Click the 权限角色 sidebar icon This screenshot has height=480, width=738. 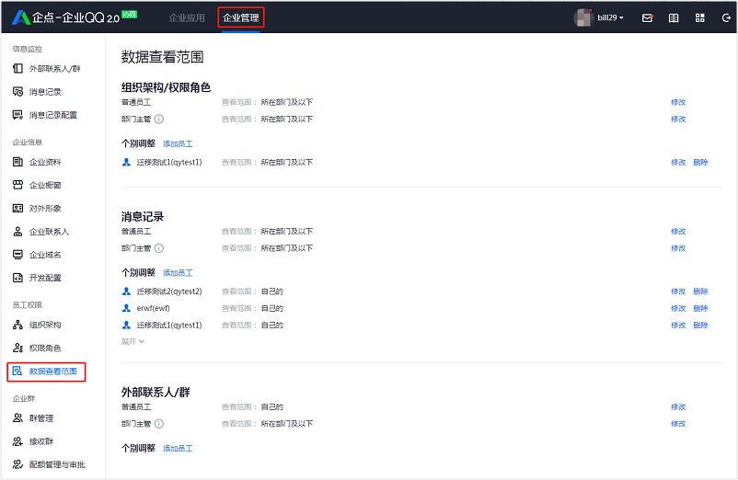pyautogui.click(x=17, y=348)
